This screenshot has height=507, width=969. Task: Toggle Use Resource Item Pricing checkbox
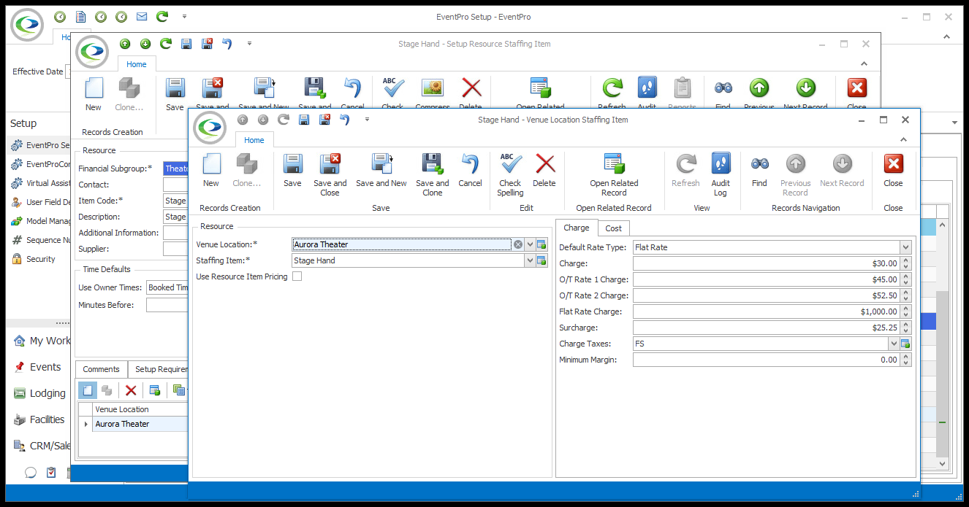click(297, 276)
